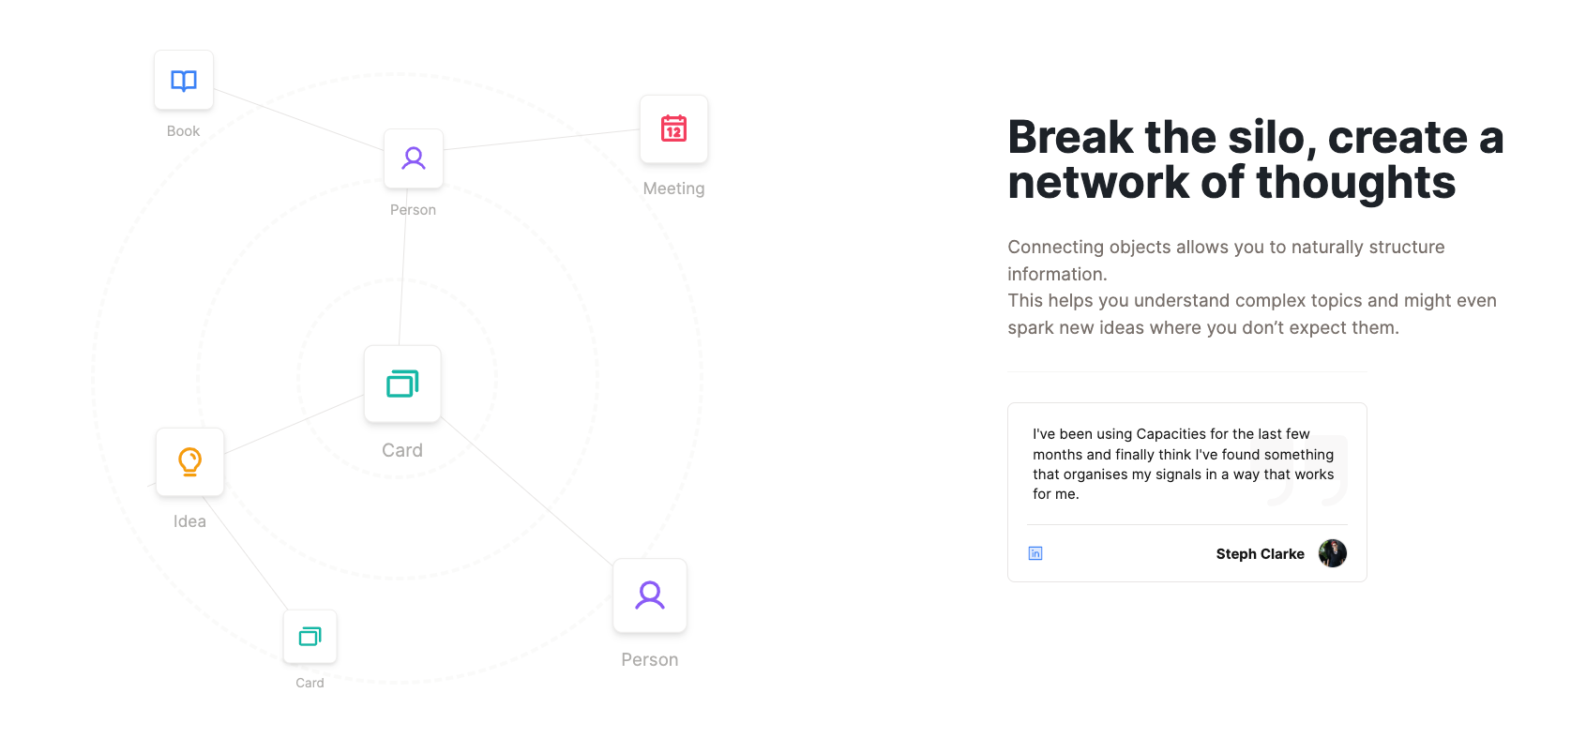Click the "Card" label under the central icon
This screenshot has width=1571, height=738.
(402, 450)
